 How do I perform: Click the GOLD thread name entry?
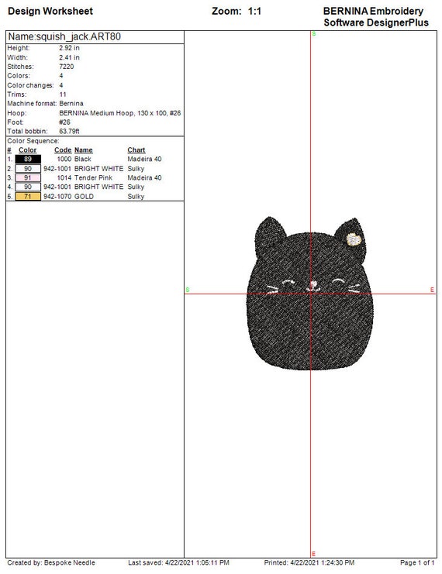pyautogui.click(x=84, y=197)
